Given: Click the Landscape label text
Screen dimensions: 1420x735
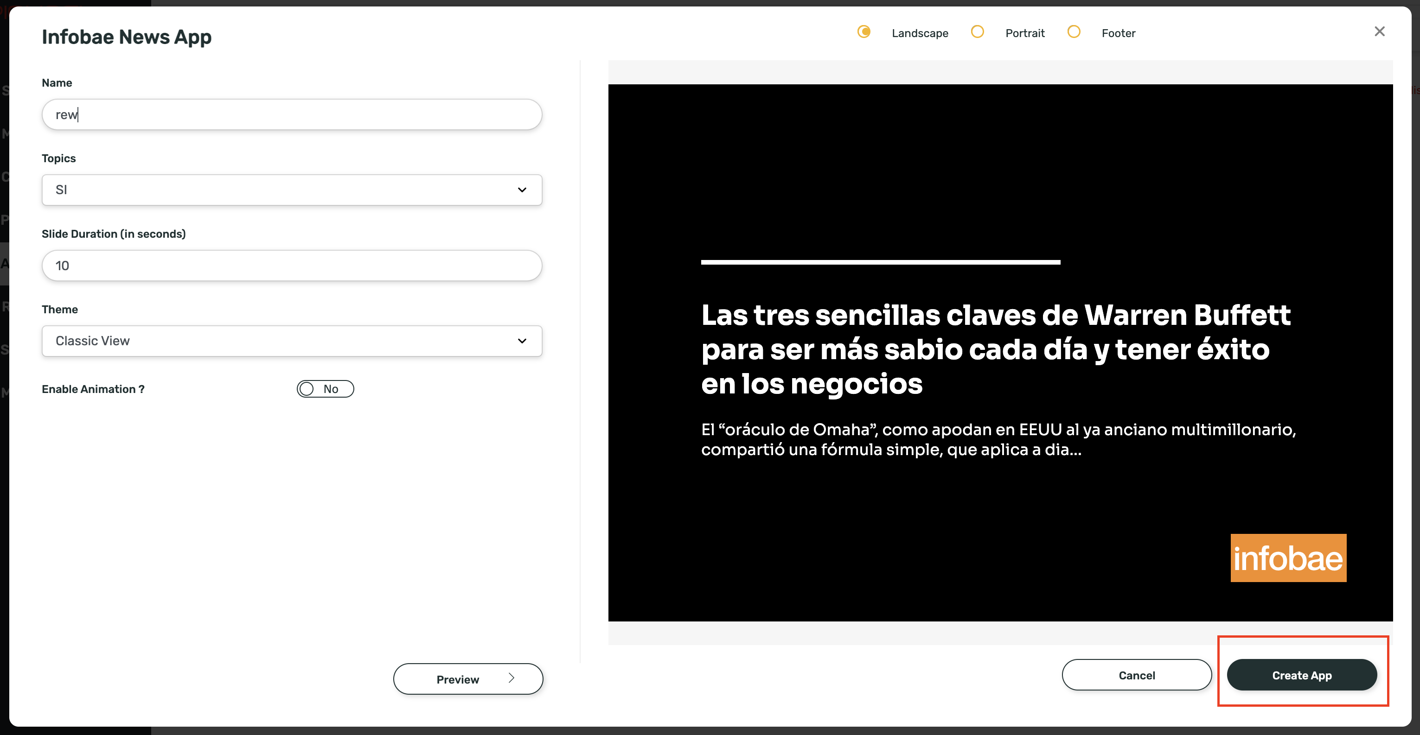Looking at the screenshot, I should 920,33.
